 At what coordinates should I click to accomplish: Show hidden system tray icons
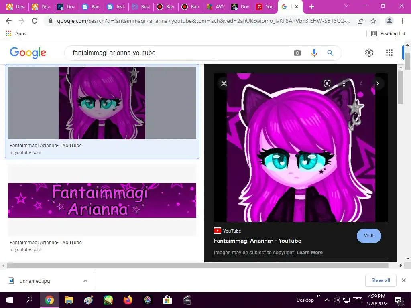pyautogui.click(x=327, y=300)
